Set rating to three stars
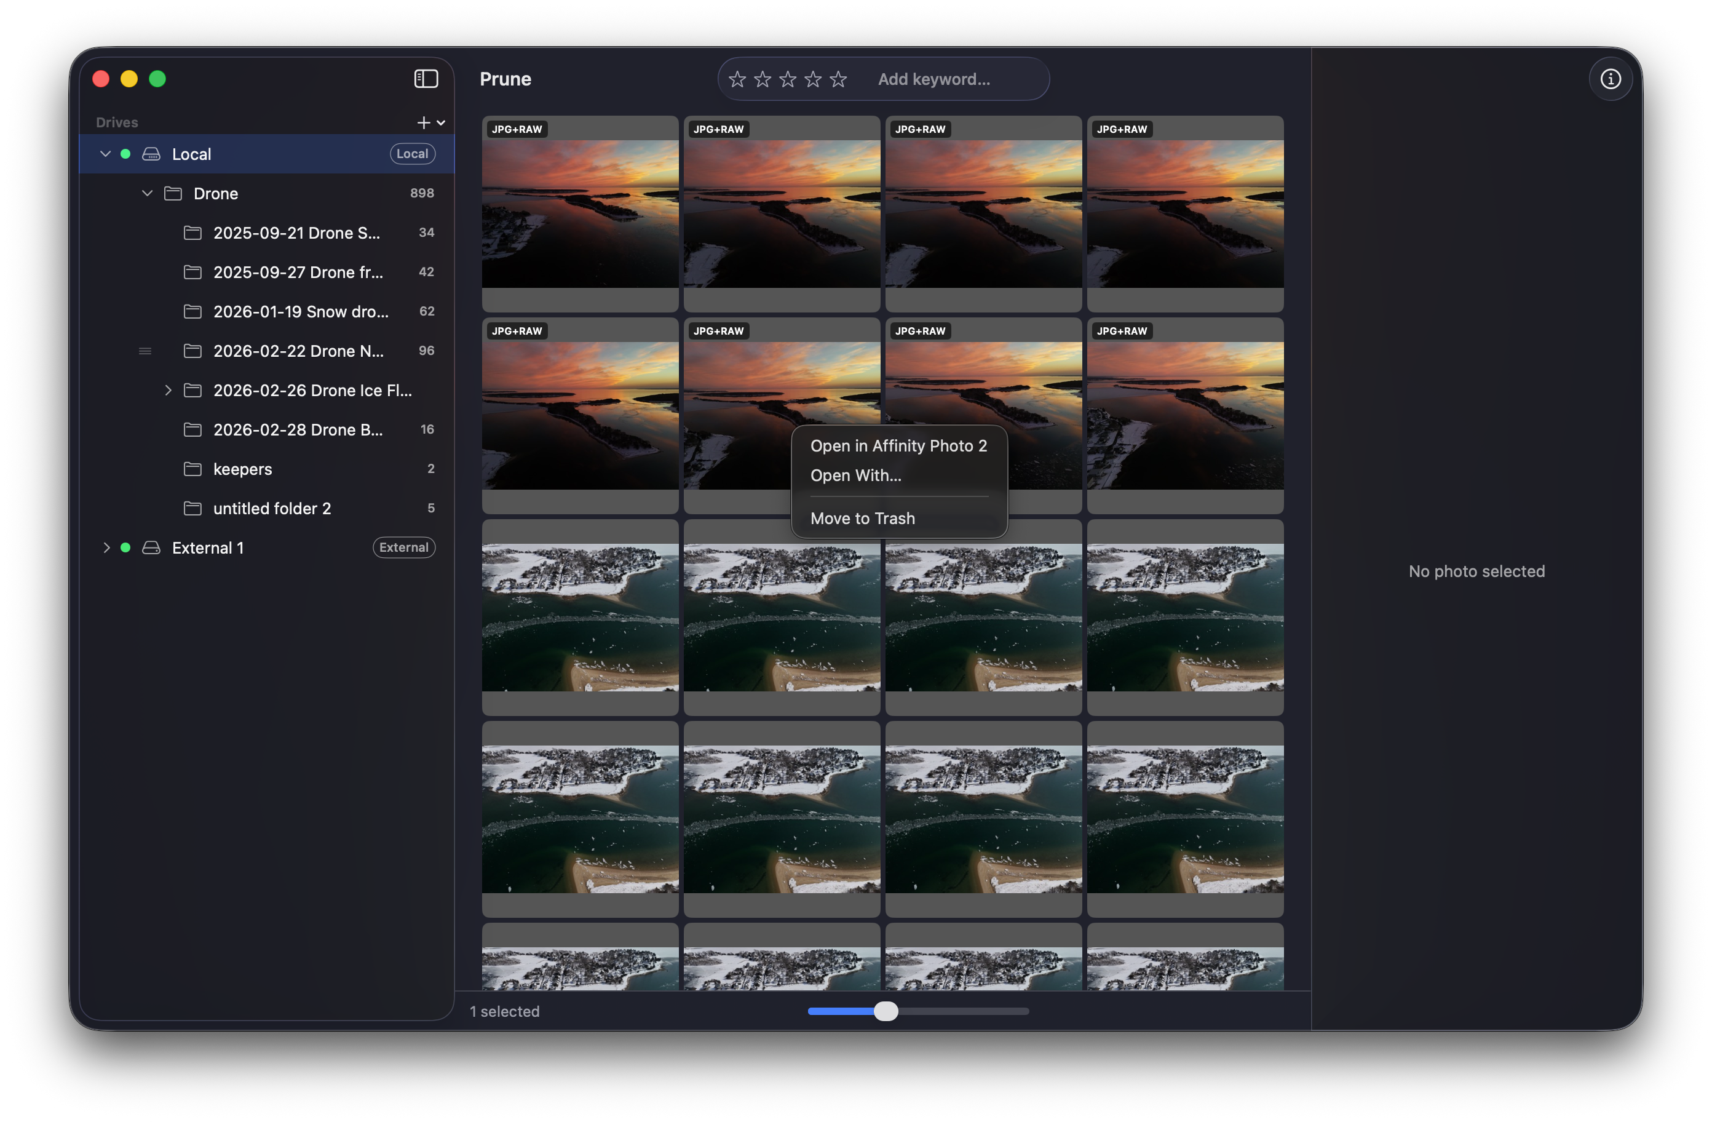The height and width of the screenshot is (1122, 1712). point(788,79)
